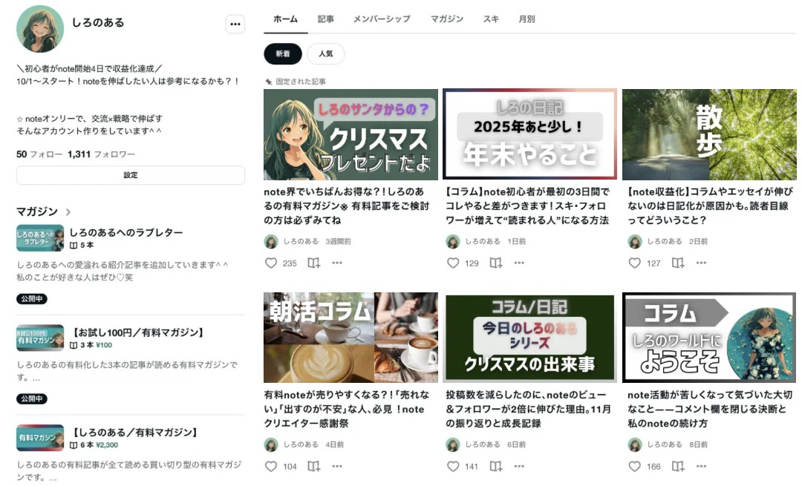Open the 散歩 forest article thumbnail
802x486 pixels.
709,134
